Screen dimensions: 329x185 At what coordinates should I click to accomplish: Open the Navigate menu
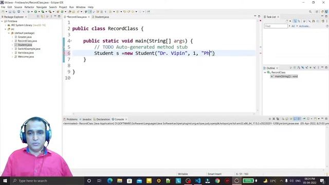[x=42, y=7]
